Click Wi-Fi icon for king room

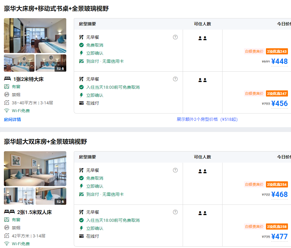pyautogui.click(x=7, y=111)
